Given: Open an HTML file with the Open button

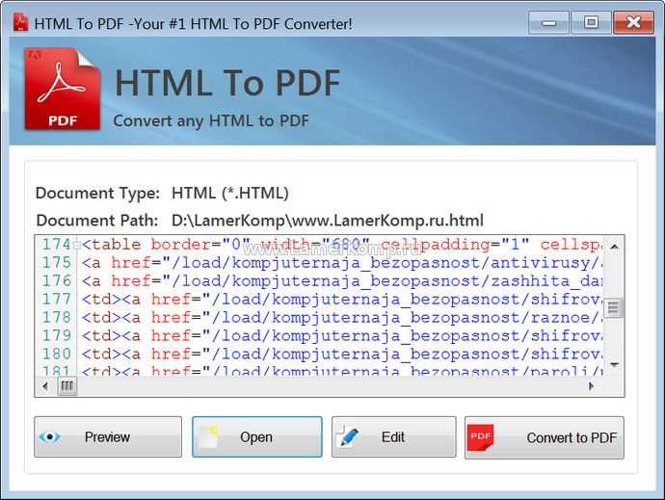Looking at the screenshot, I should point(257,436).
